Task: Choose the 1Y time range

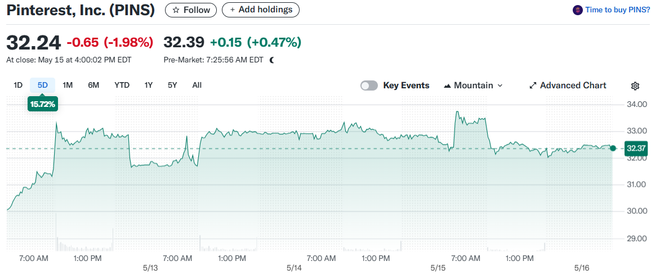Action: tap(148, 85)
